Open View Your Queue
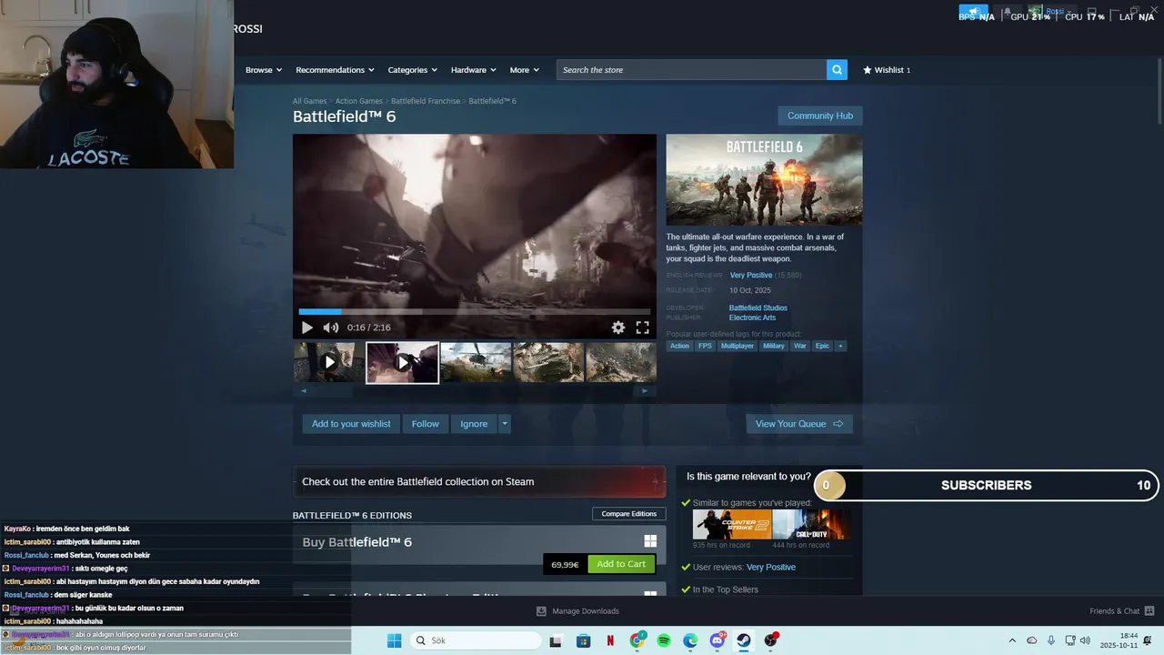Screen dimensions: 1164x655 799,424
